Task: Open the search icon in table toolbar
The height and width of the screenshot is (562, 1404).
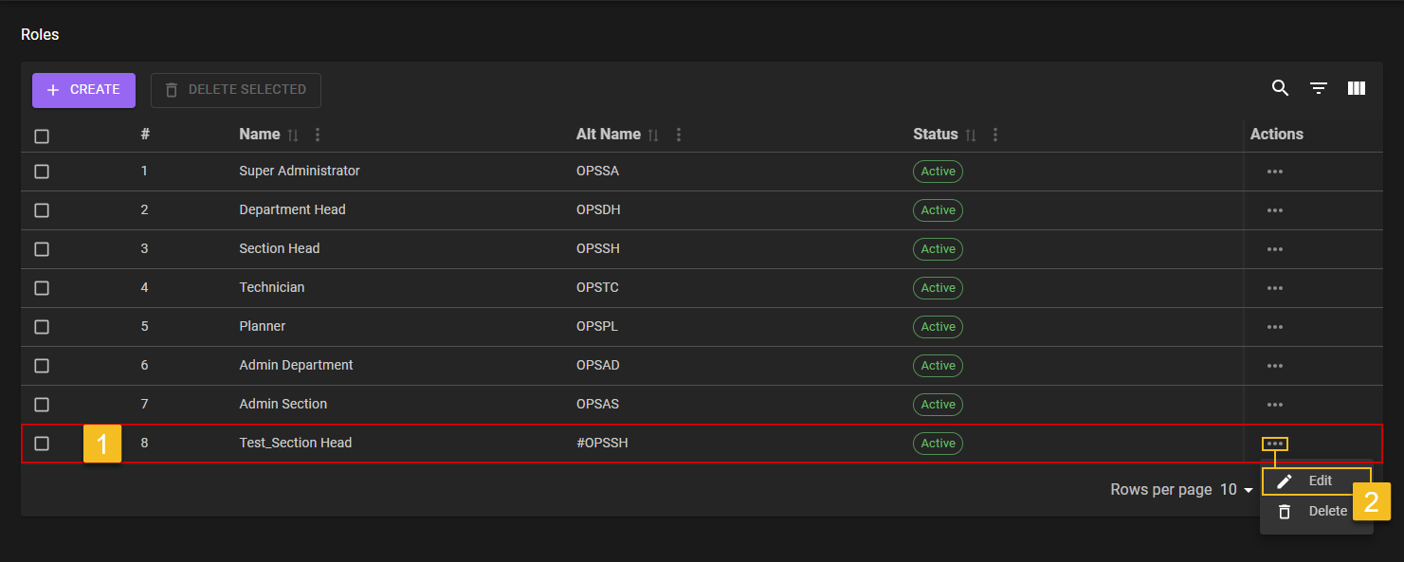Action: pos(1280,88)
